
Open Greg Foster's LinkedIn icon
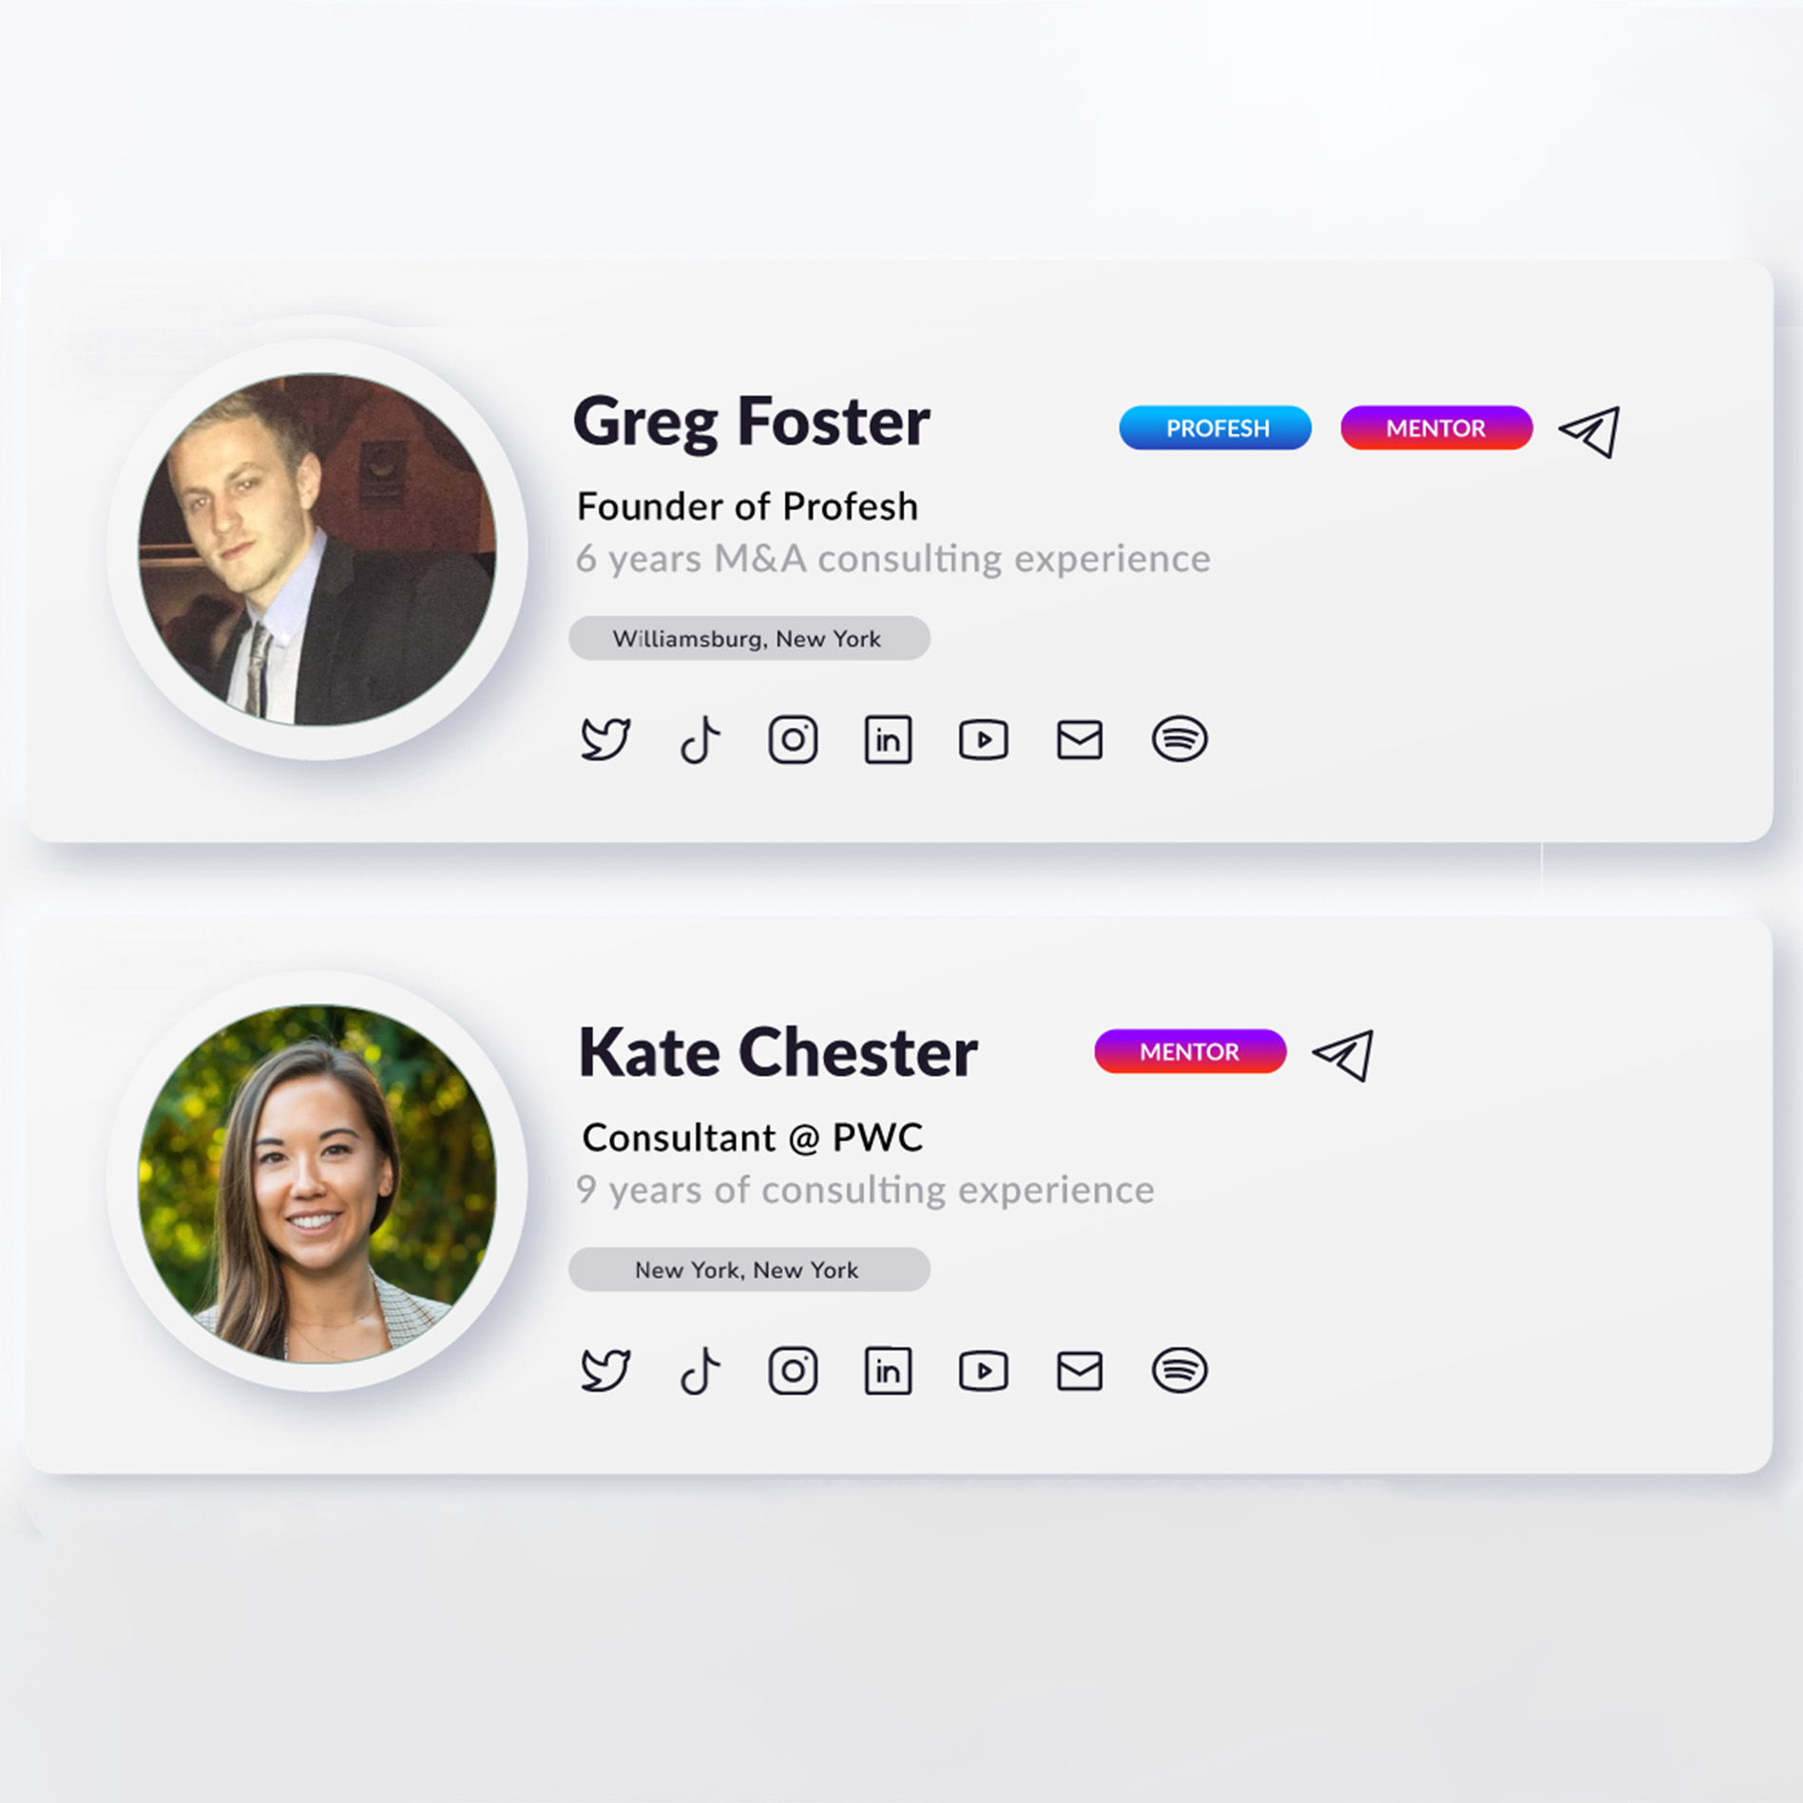coord(888,739)
